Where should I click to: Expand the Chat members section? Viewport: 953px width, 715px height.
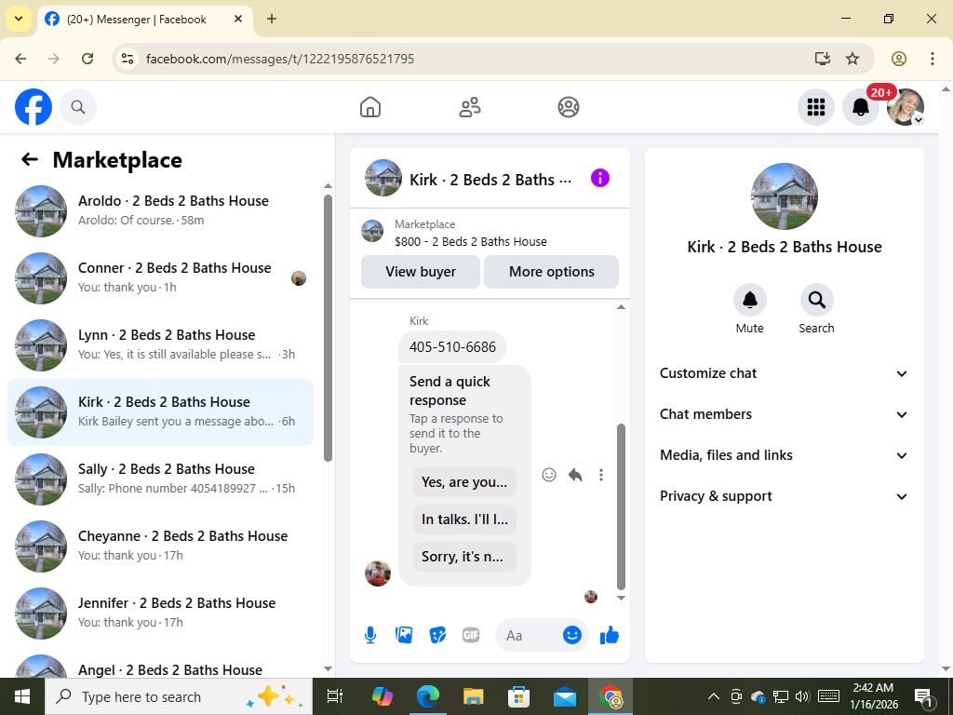(784, 414)
